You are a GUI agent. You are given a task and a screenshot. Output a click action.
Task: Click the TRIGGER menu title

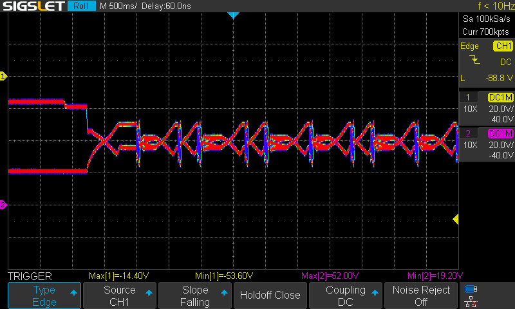pos(30,276)
